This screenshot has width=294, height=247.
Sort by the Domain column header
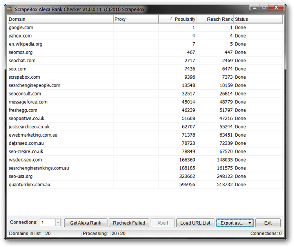pos(60,19)
